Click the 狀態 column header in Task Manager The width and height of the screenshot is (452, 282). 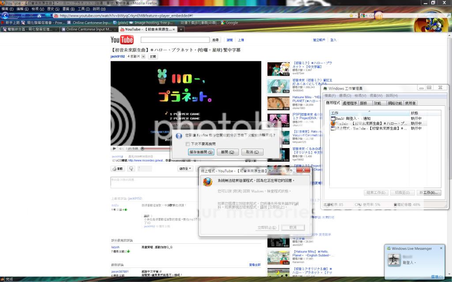[x=425, y=113]
